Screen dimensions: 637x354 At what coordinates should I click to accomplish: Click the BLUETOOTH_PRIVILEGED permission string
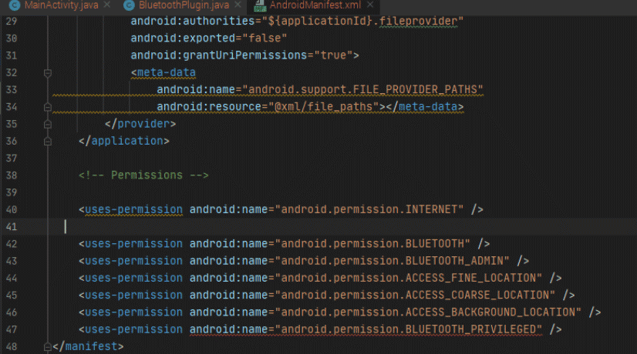click(x=409, y=329)
